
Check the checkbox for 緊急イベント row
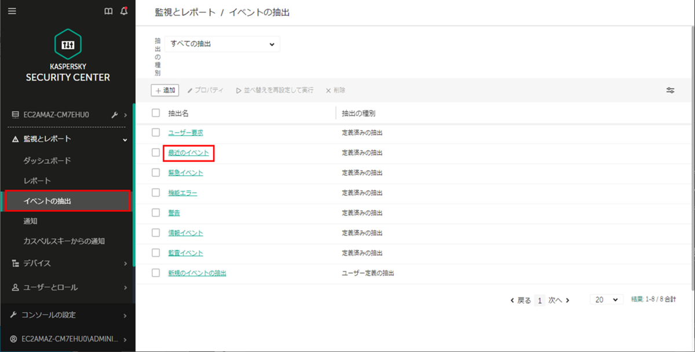(x=155, y=173)
